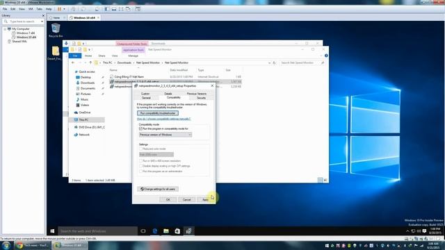Click Explorer back navigation arrow
Image resolution: width=445 pixels, height=250 pixels.
click(x=73, y=62)
